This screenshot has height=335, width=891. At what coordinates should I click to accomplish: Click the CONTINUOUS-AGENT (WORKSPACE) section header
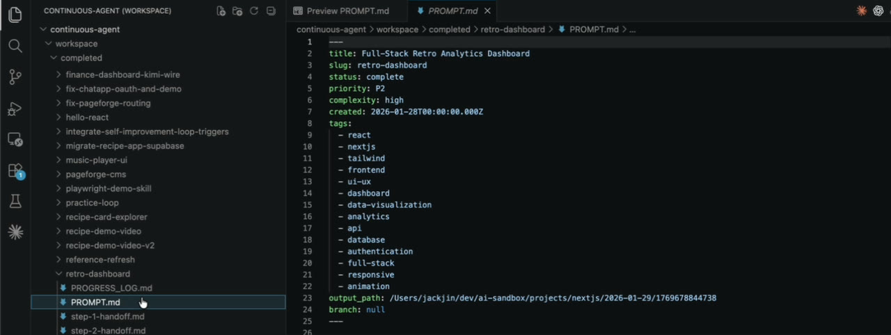click(x=107, y=11)
